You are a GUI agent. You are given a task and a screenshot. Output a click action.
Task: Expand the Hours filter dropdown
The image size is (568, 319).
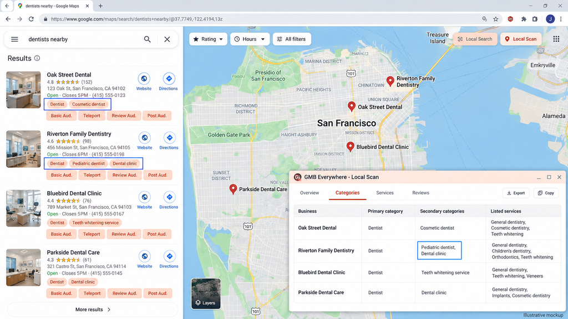[250, 39]
